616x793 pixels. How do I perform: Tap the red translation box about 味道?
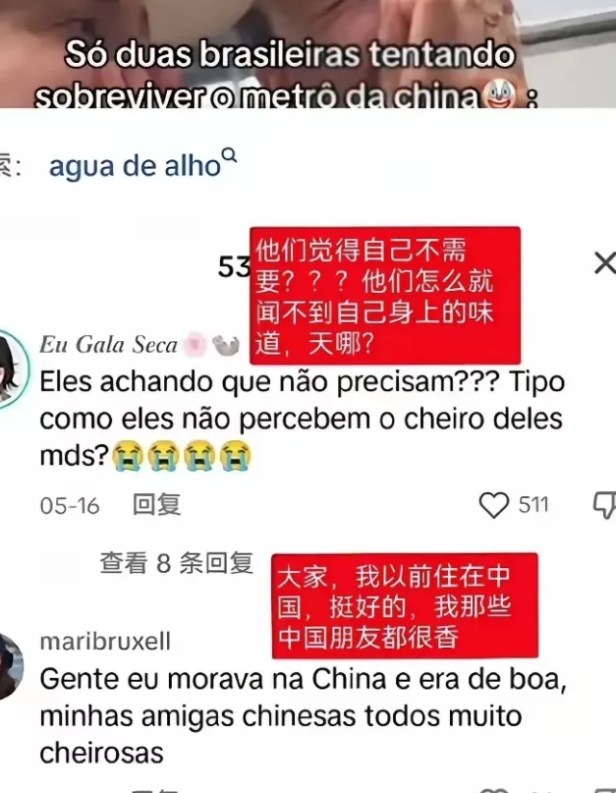tap(385, 296)
